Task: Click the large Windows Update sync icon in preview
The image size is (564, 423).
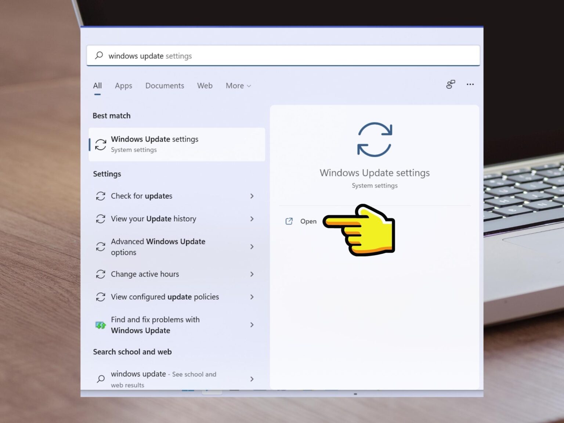Action: 375,140
